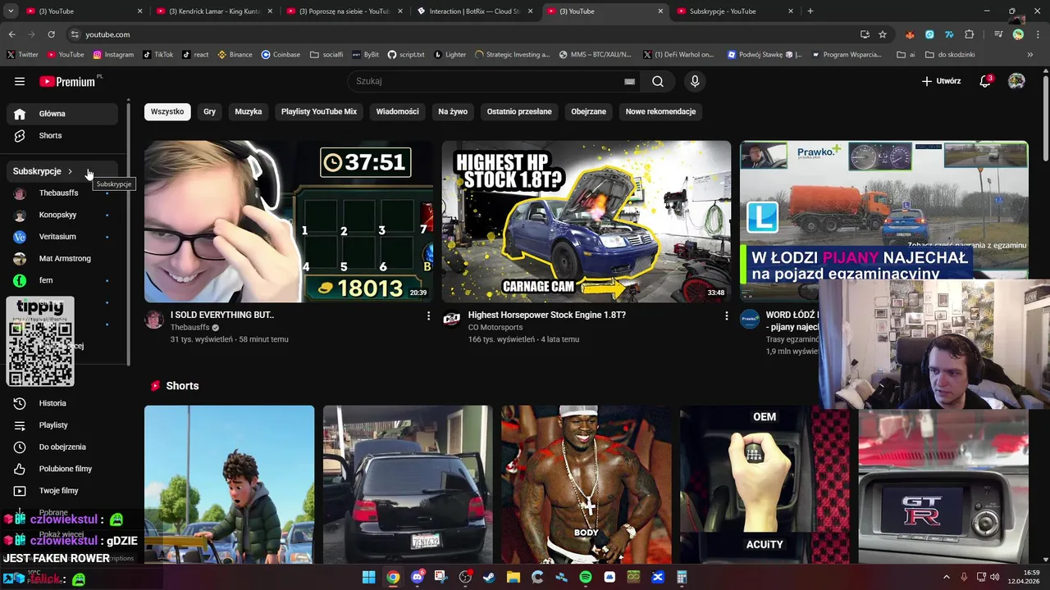
Task: Click the YouTube Premium logo
Action: point(68,81)
